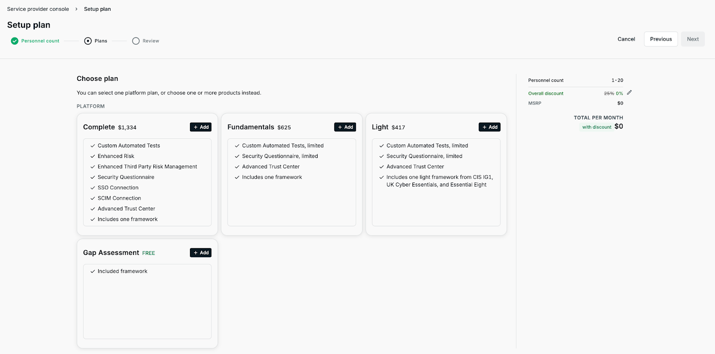This screenshot has width=715, height=354.
Task: Click the Overall discount label
Action: [x=546, y=93]
